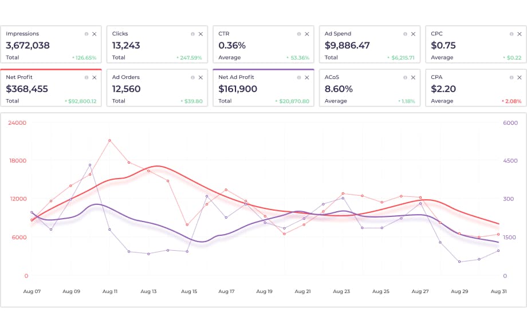
Task: Show info for Net Profit metric
Action: tap(86, 77)
